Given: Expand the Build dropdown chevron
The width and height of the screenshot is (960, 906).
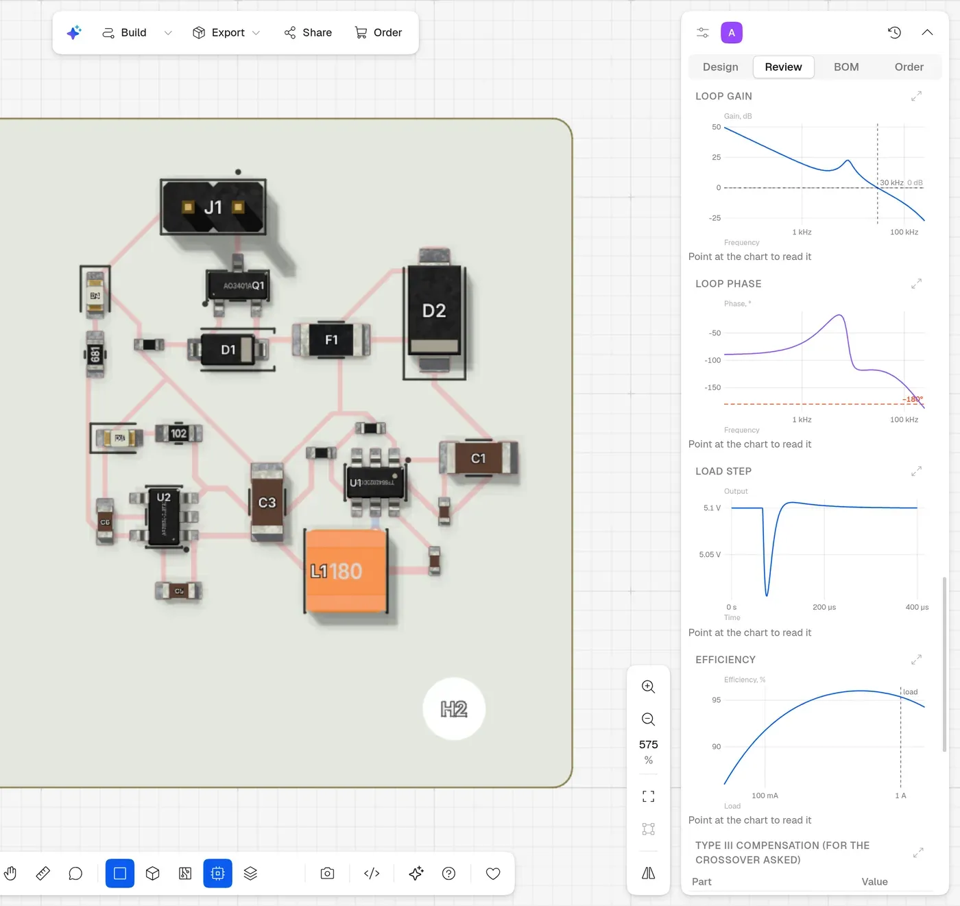Looking at the screenshot, I should click(168, 33).
